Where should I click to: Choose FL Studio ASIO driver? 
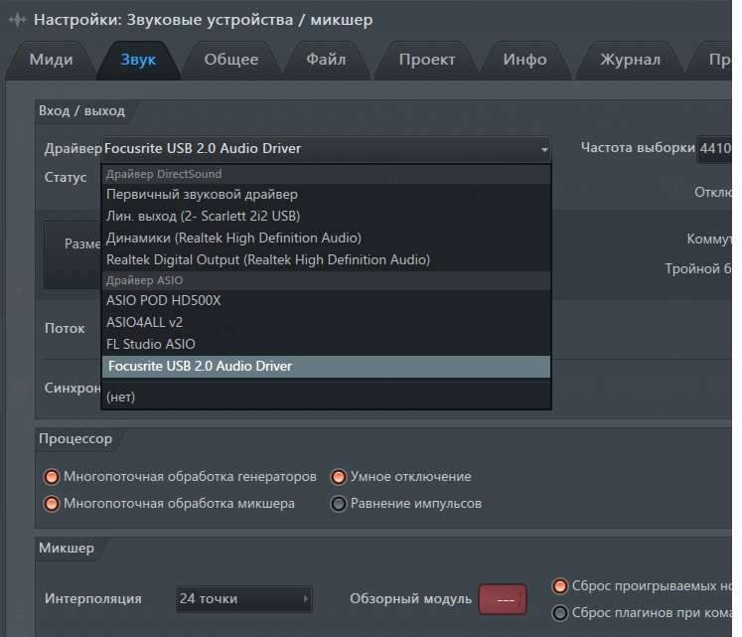coord(151,344)
